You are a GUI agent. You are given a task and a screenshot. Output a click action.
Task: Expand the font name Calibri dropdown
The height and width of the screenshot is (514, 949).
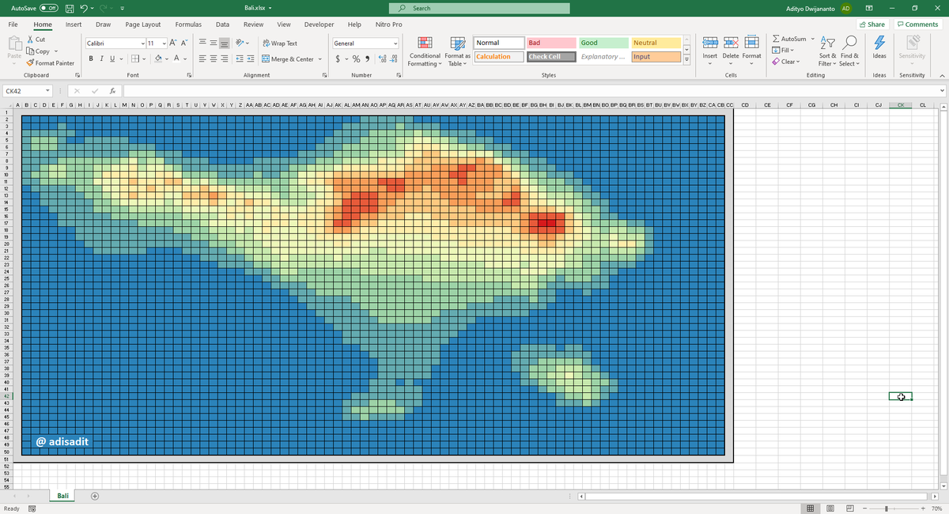(142, 43)
